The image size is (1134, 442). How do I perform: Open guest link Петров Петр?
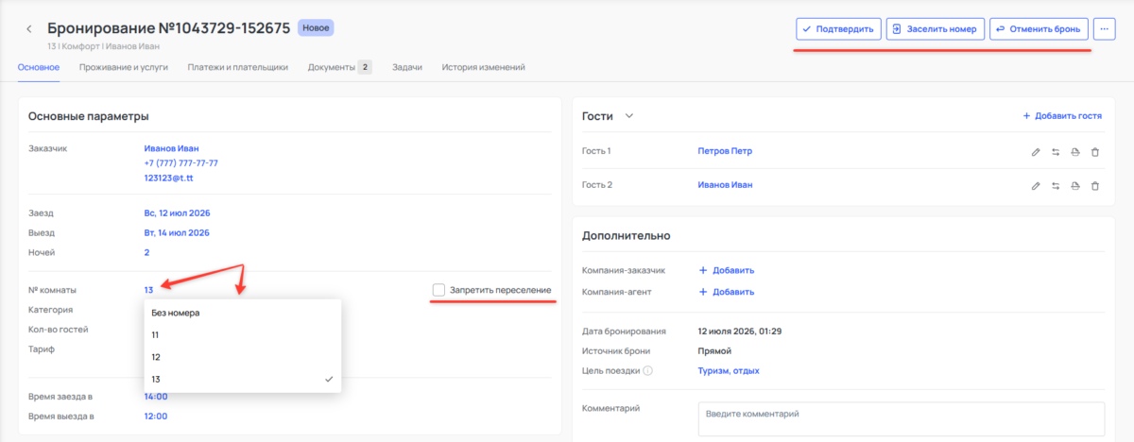[725, 151]
